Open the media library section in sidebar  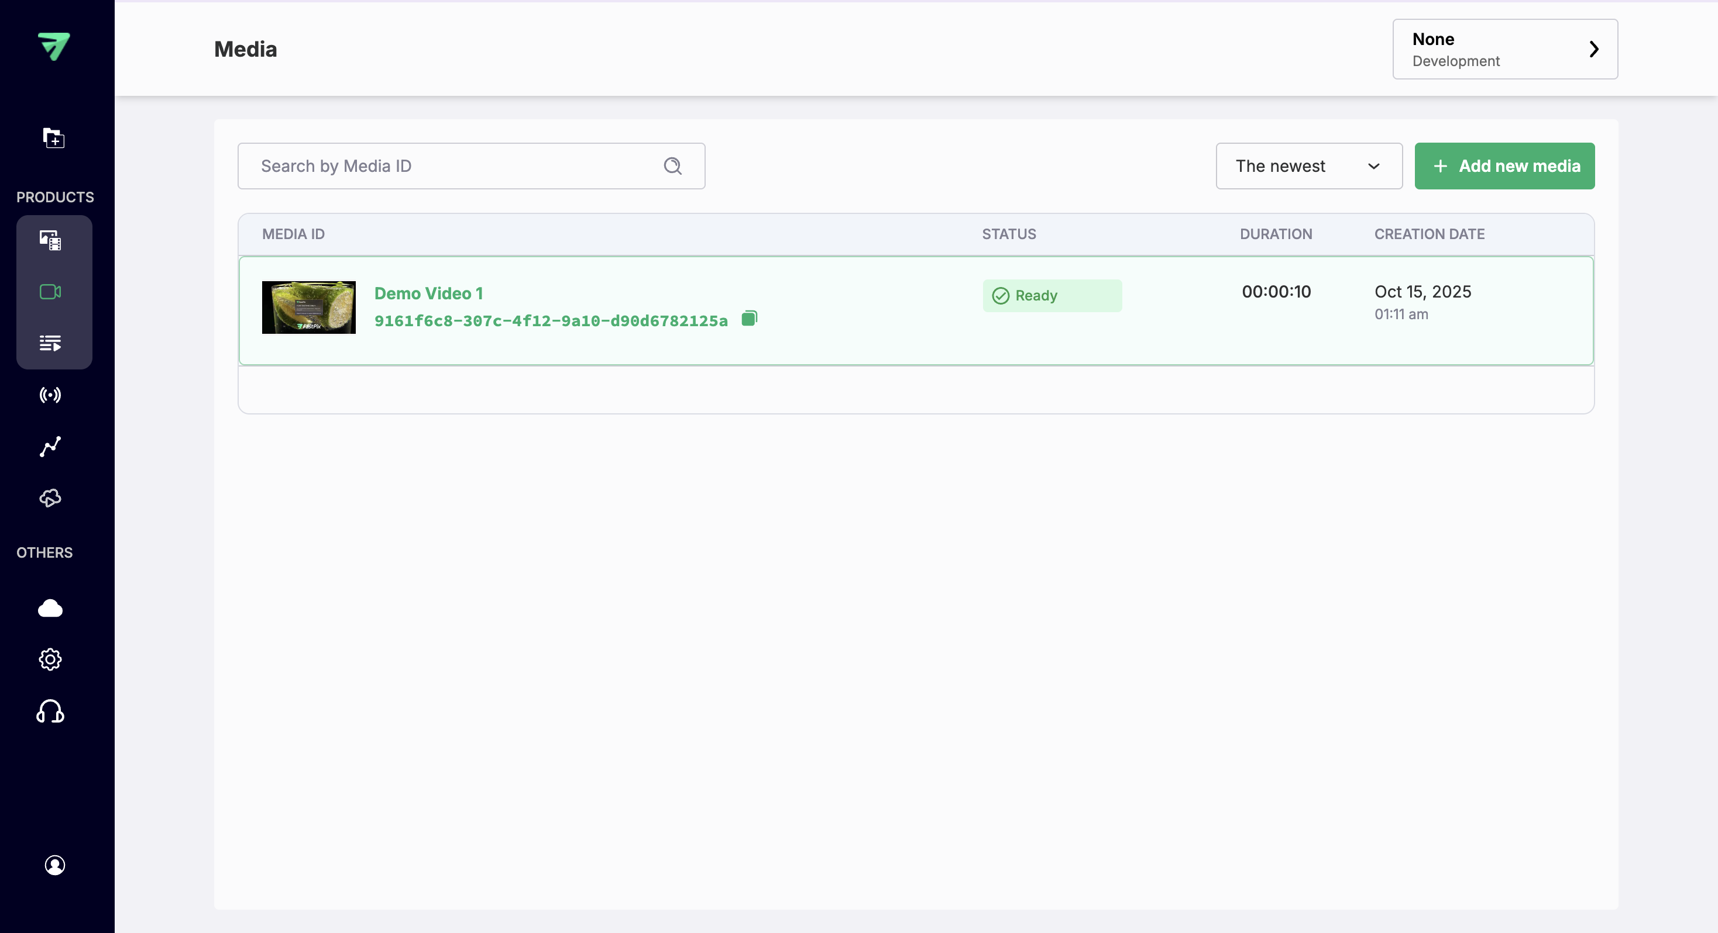53,240
